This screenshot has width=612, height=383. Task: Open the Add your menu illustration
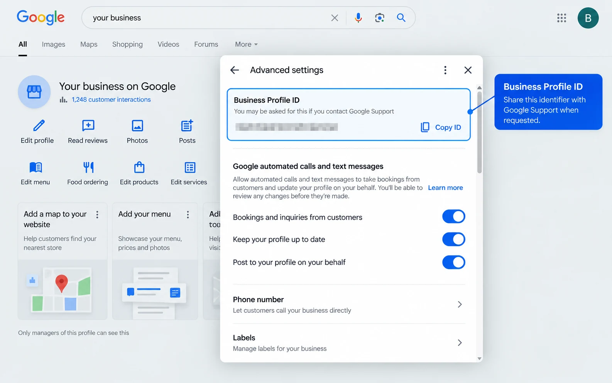point(155,290)
